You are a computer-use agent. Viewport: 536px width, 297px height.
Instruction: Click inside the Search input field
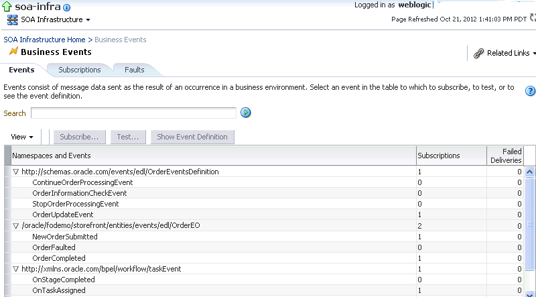(x=133, y=113)
